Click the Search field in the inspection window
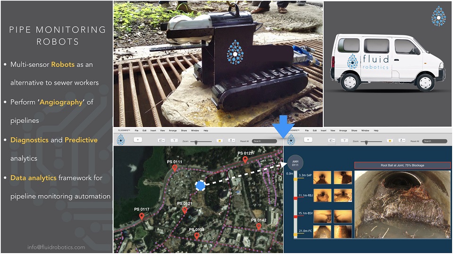This screenshot has height=254, width=453. tap(435, 141)
